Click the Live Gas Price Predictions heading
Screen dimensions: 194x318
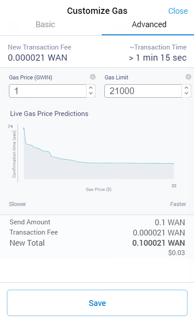tap(49, 114)
